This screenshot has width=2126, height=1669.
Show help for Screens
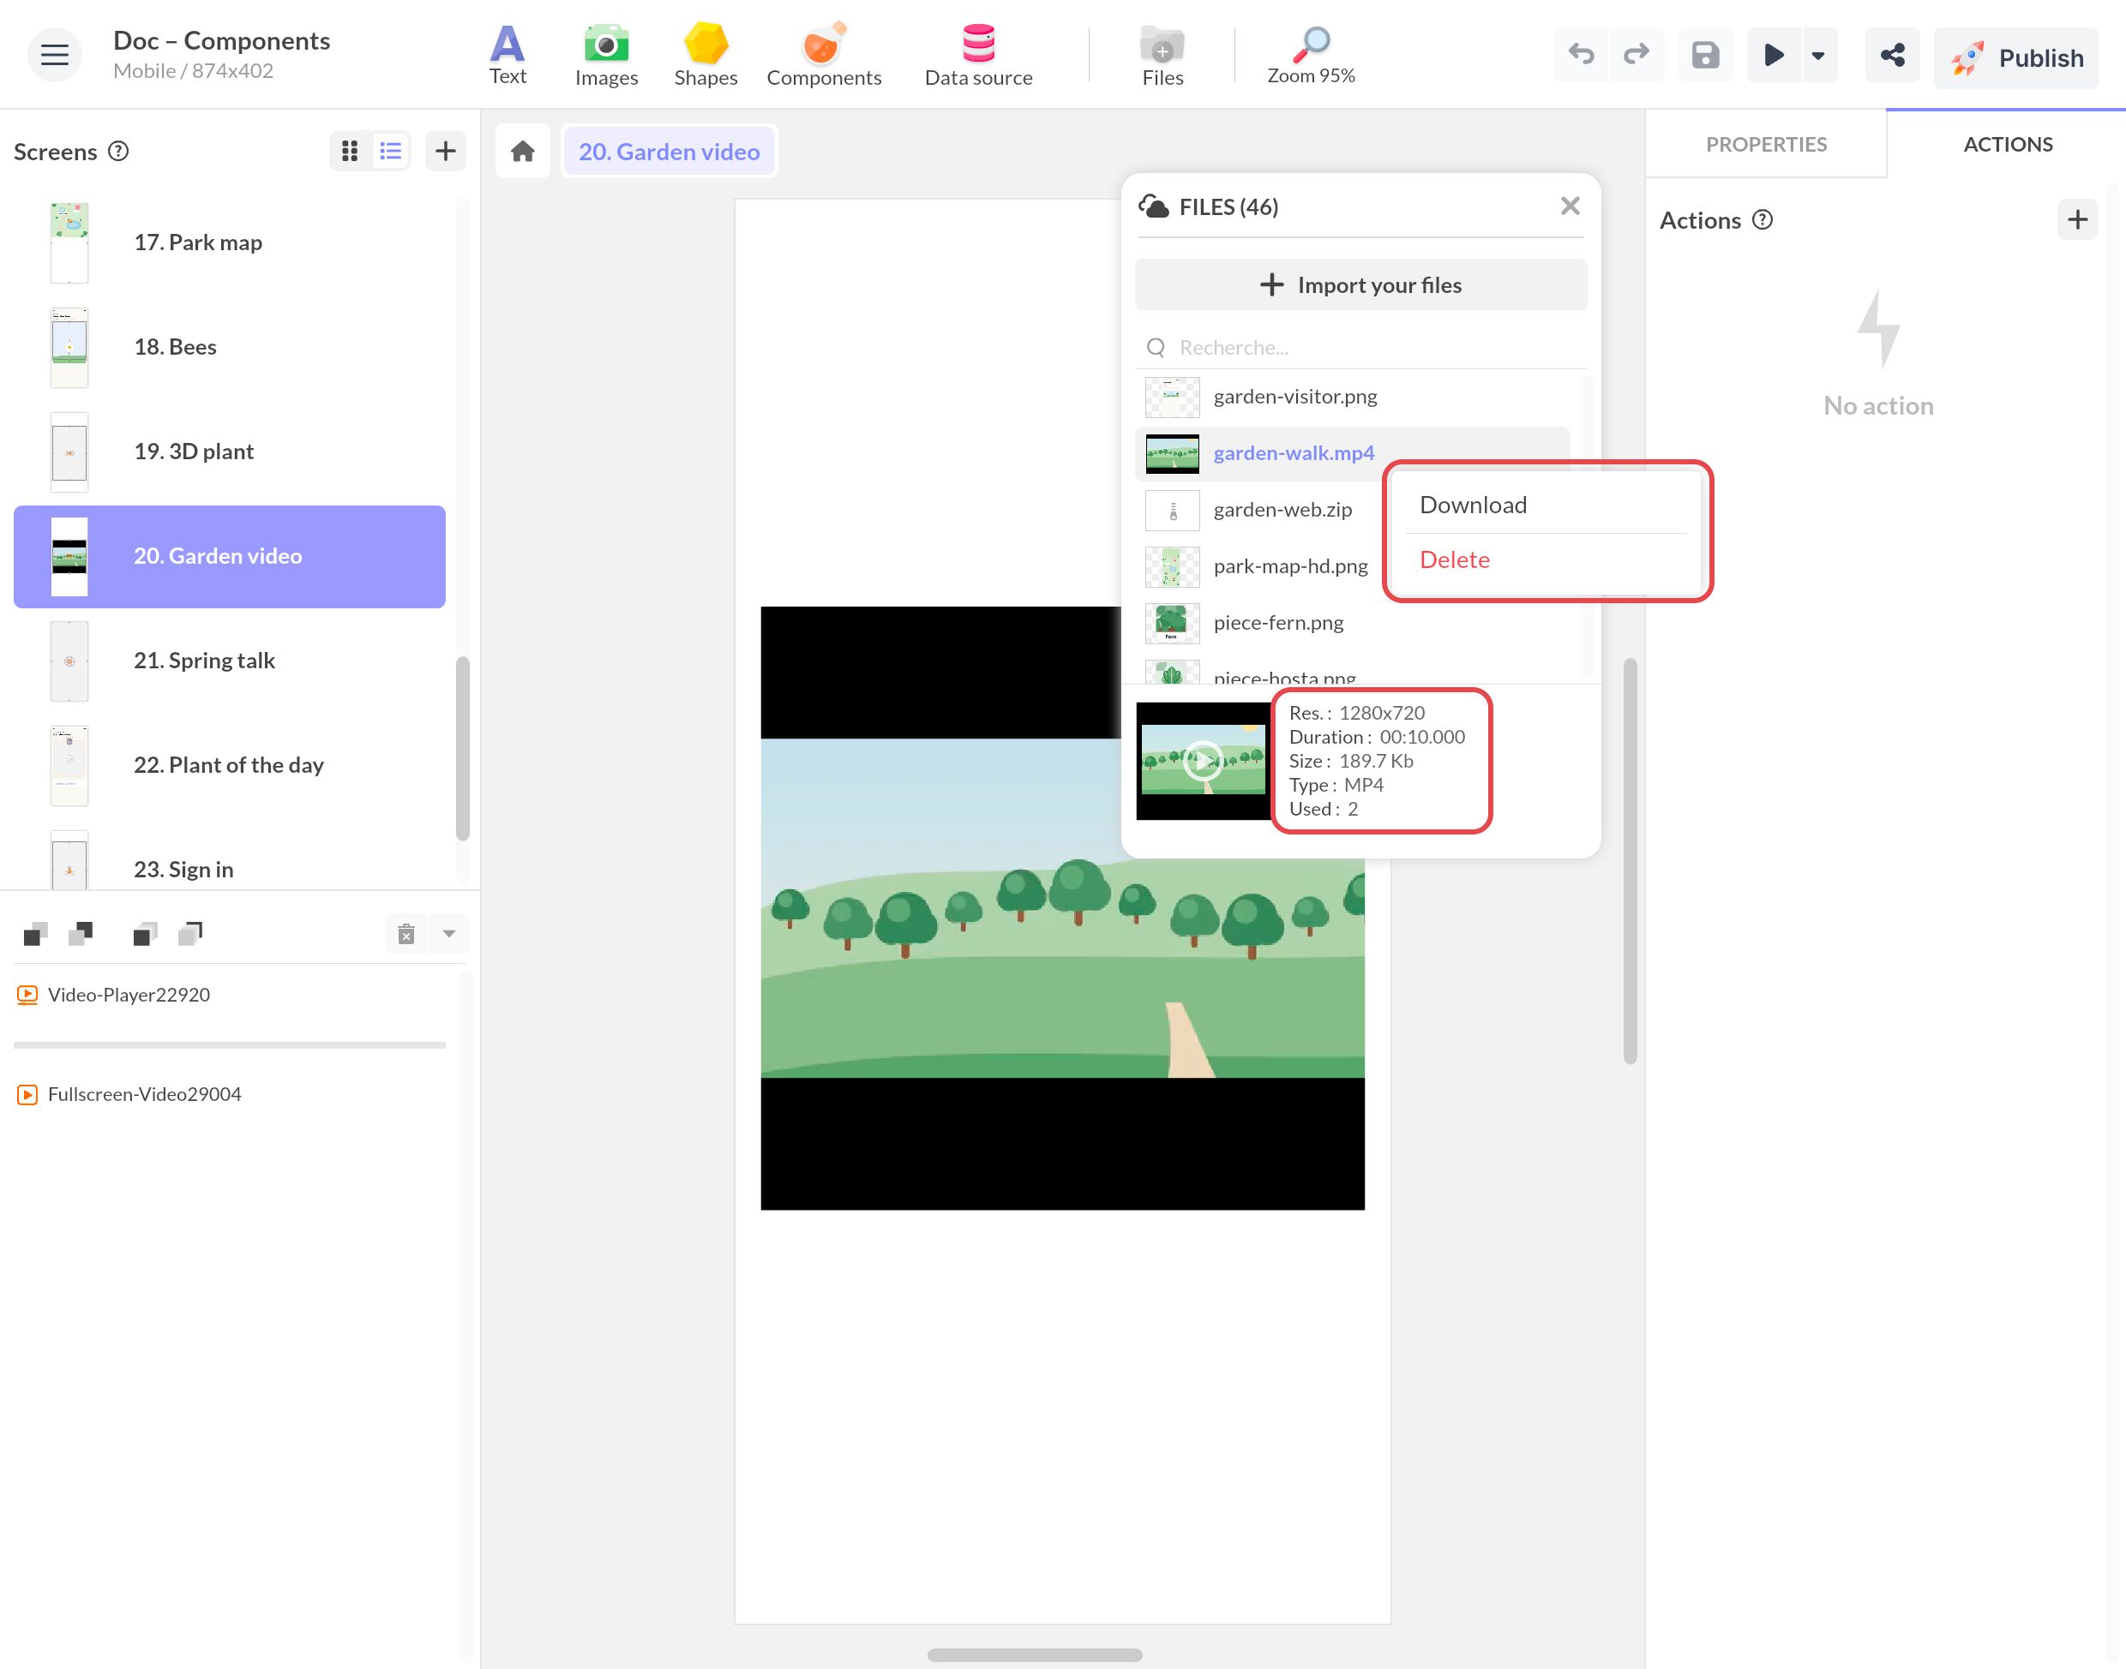118,152
